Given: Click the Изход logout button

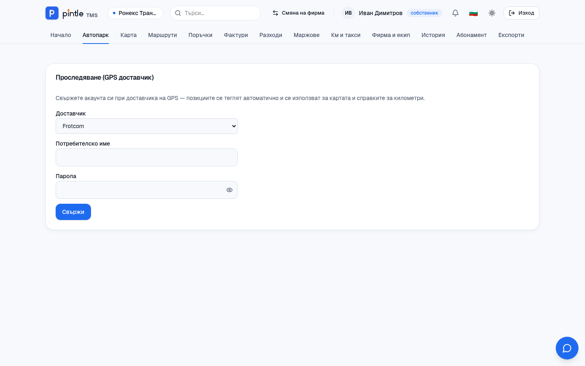Looking at the screenshot, I should [521, 13].
